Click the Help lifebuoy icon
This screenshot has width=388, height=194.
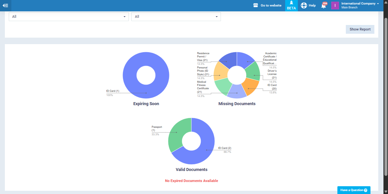(304, 6)
